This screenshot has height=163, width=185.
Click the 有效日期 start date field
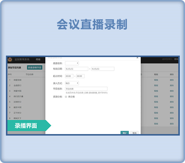coord(77,69)
